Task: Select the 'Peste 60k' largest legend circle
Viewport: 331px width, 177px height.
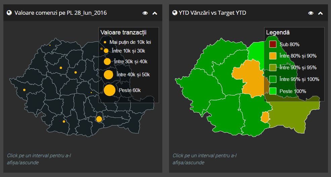Action: click(x=110, y=90)
